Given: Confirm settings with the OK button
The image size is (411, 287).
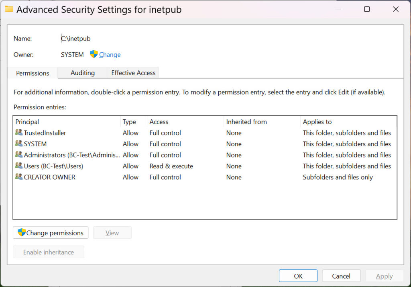Looking at the screenshot, I should tap(298, 276).
